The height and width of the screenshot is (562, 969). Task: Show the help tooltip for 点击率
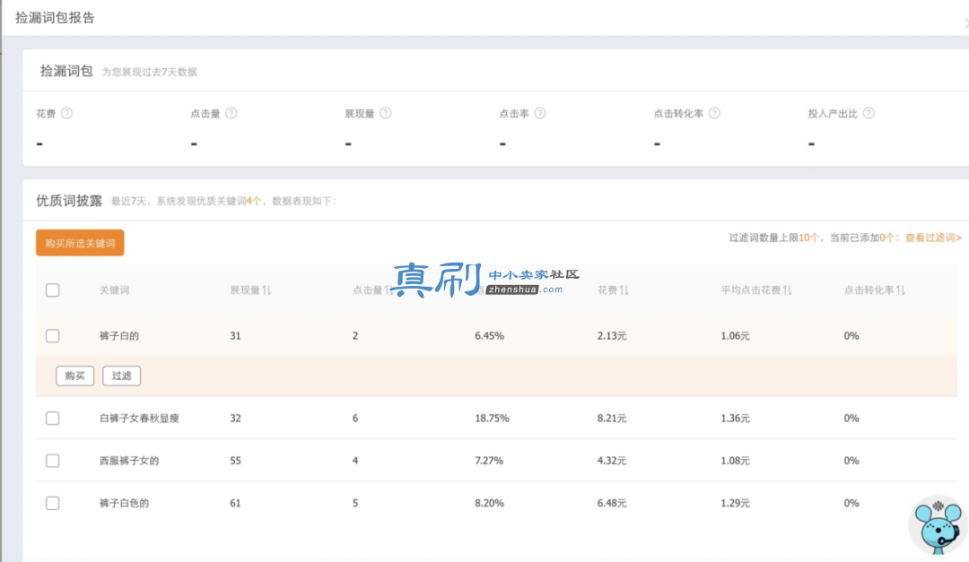540,113
